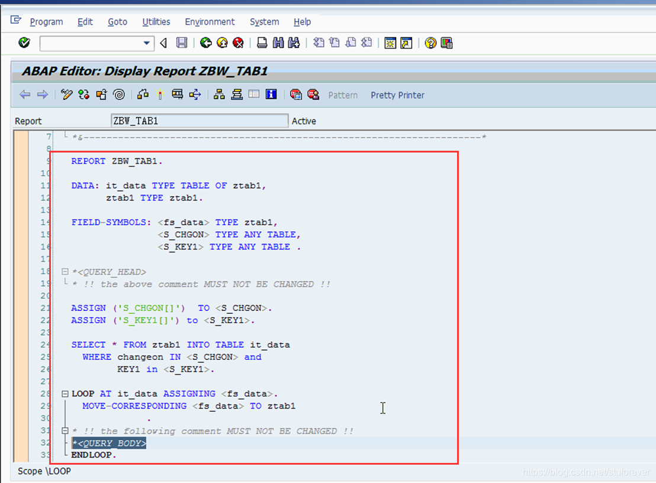Open the Edit menu

(x=85, y=22)
